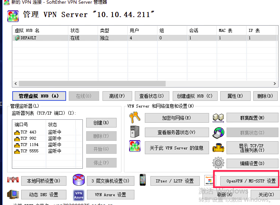280x205 pixels.
Task: Click the 刷新(H) button
Action: tap(225, 195)
